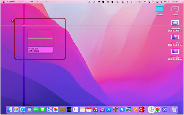
Task: Open Contacts app in the Dock
Action: [x=63, y=109]
